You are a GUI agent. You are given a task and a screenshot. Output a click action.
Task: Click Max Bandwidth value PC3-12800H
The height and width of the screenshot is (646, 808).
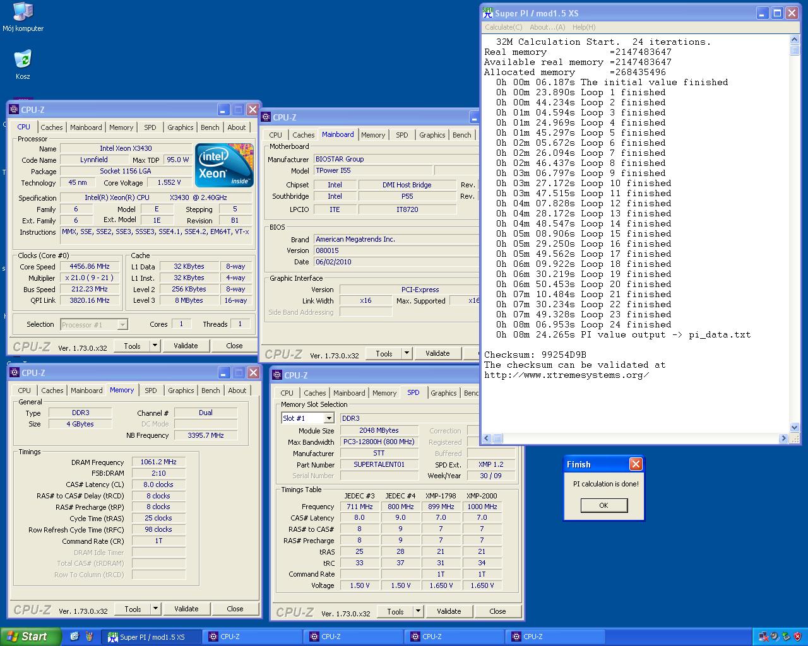[x=379, y=442]
